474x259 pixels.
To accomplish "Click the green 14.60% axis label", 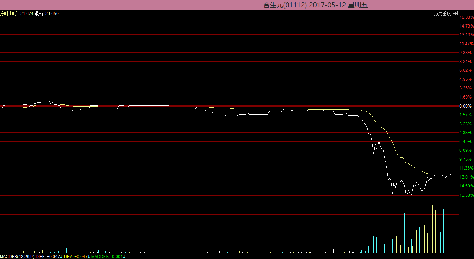I will point(467,186).
